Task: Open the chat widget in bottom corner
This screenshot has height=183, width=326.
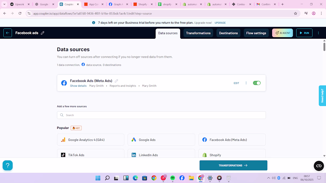Action: (x=319, y=166)
